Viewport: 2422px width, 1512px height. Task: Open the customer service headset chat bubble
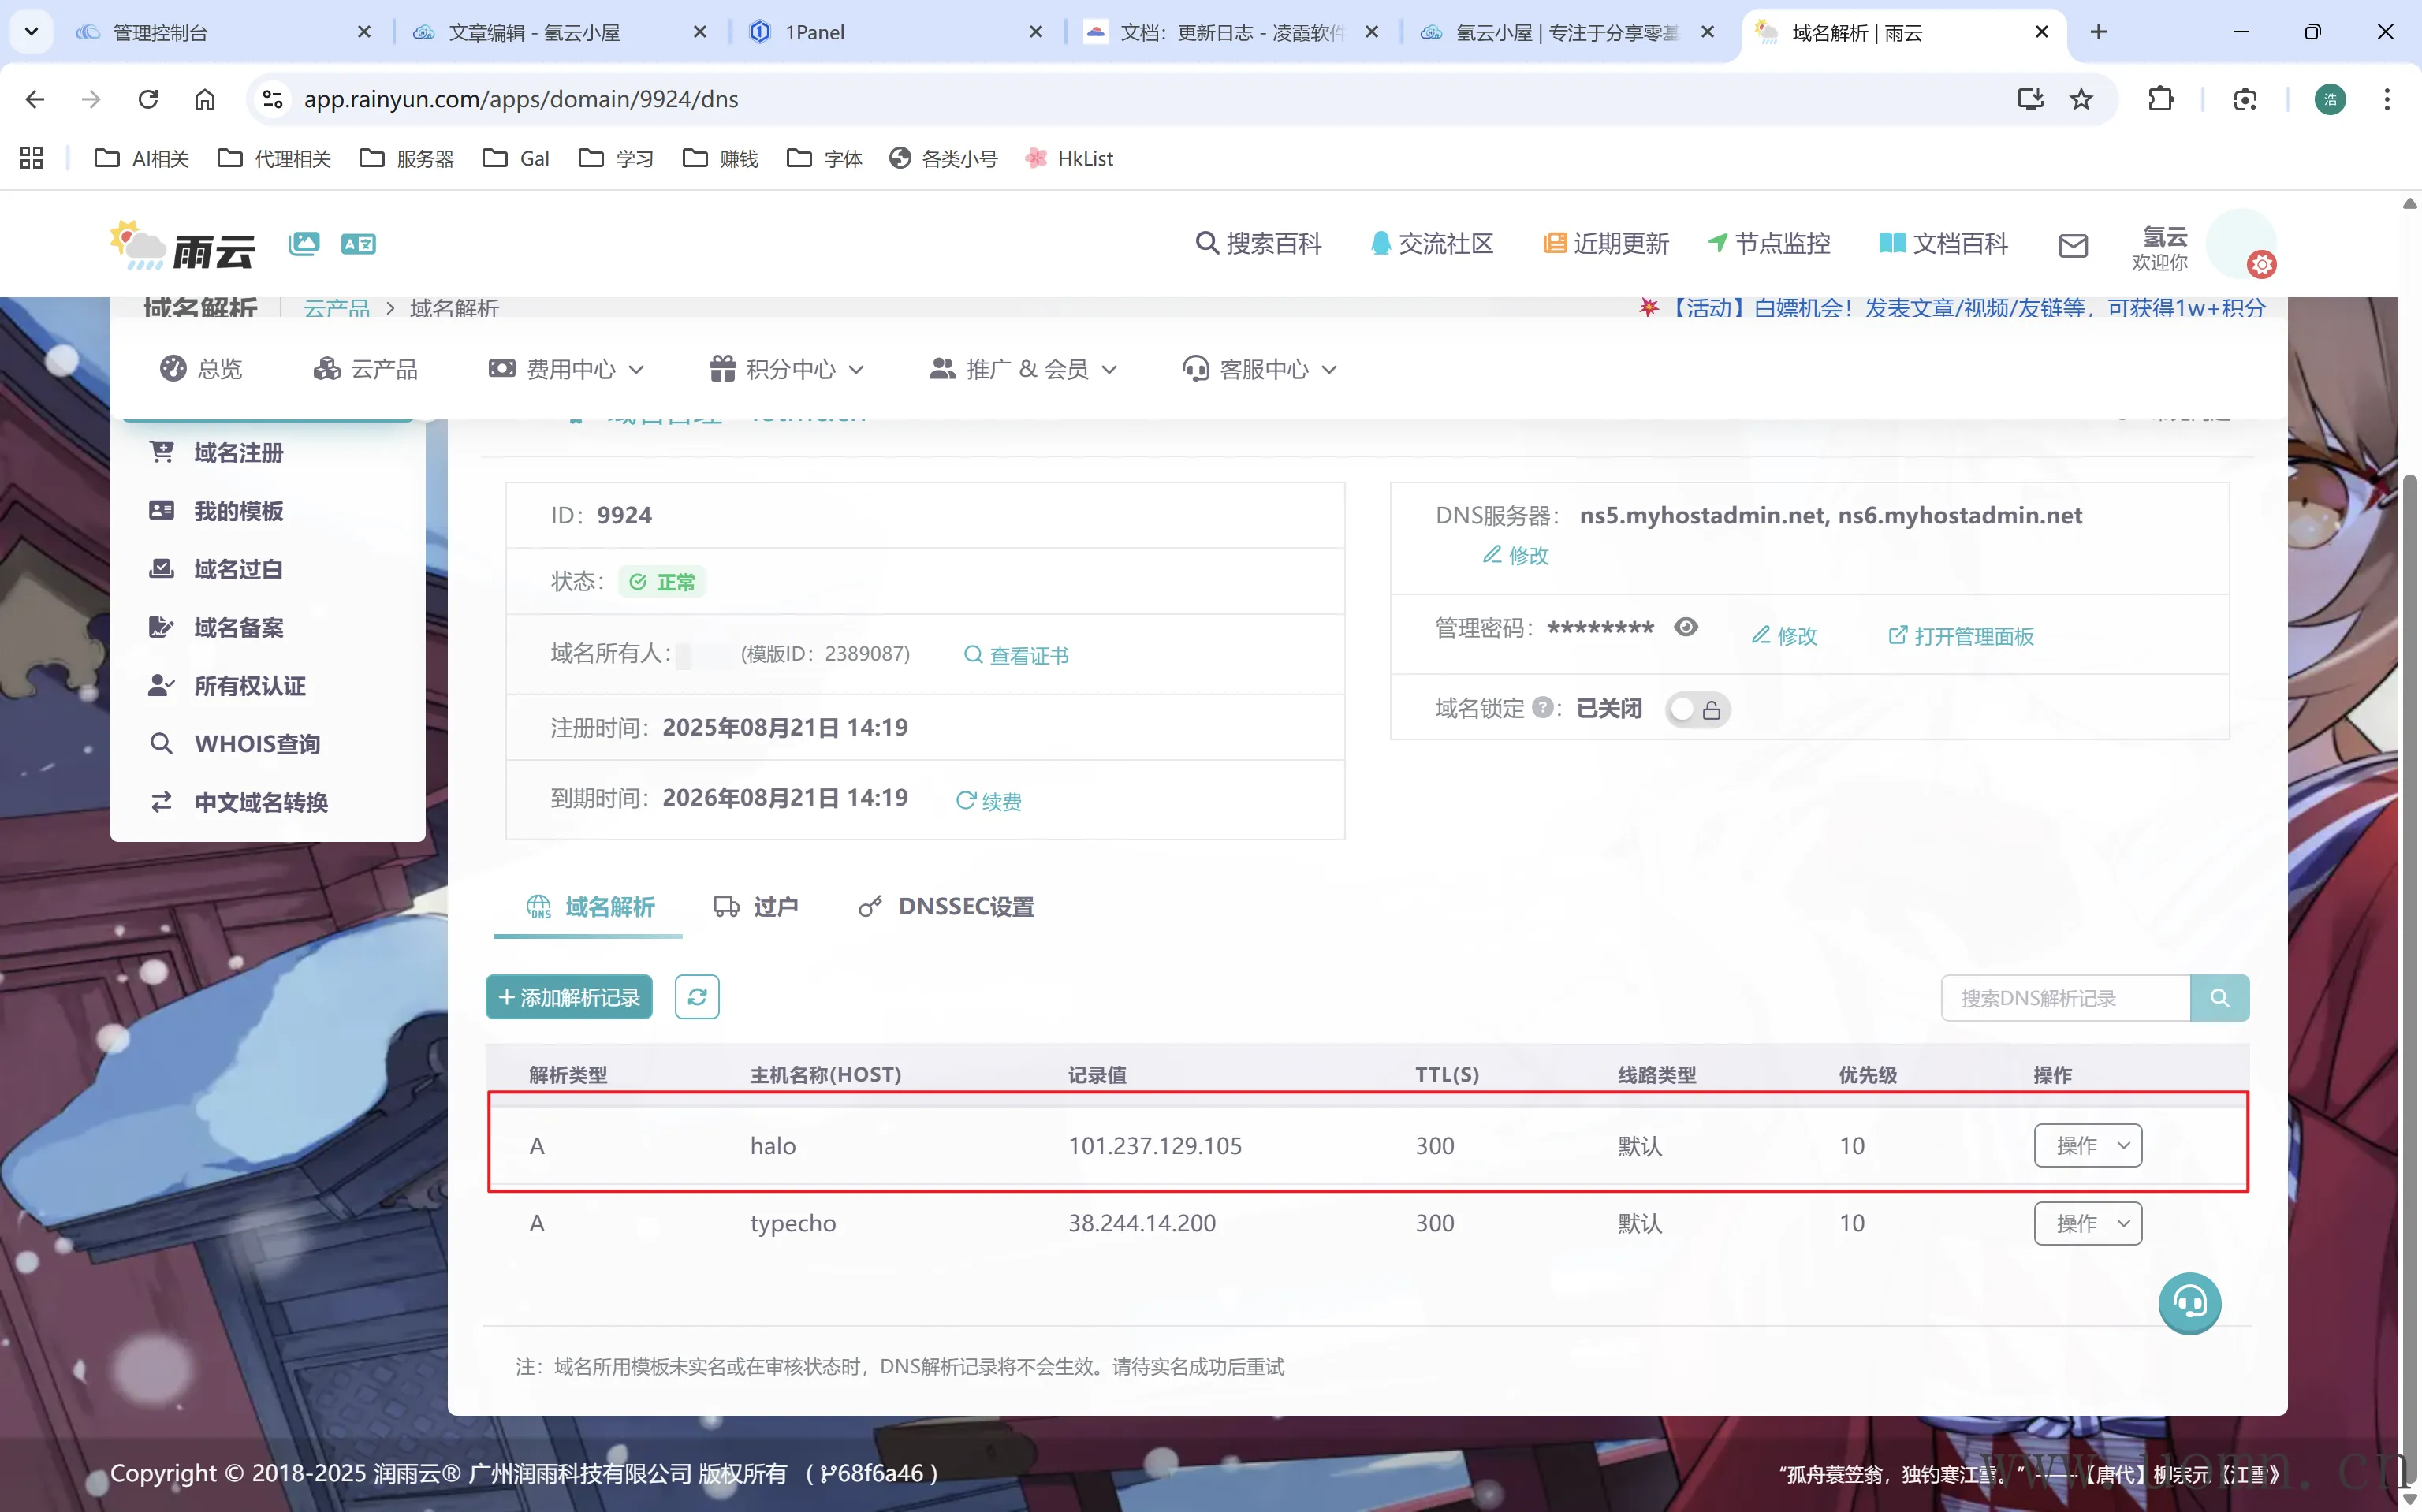2189,1303
